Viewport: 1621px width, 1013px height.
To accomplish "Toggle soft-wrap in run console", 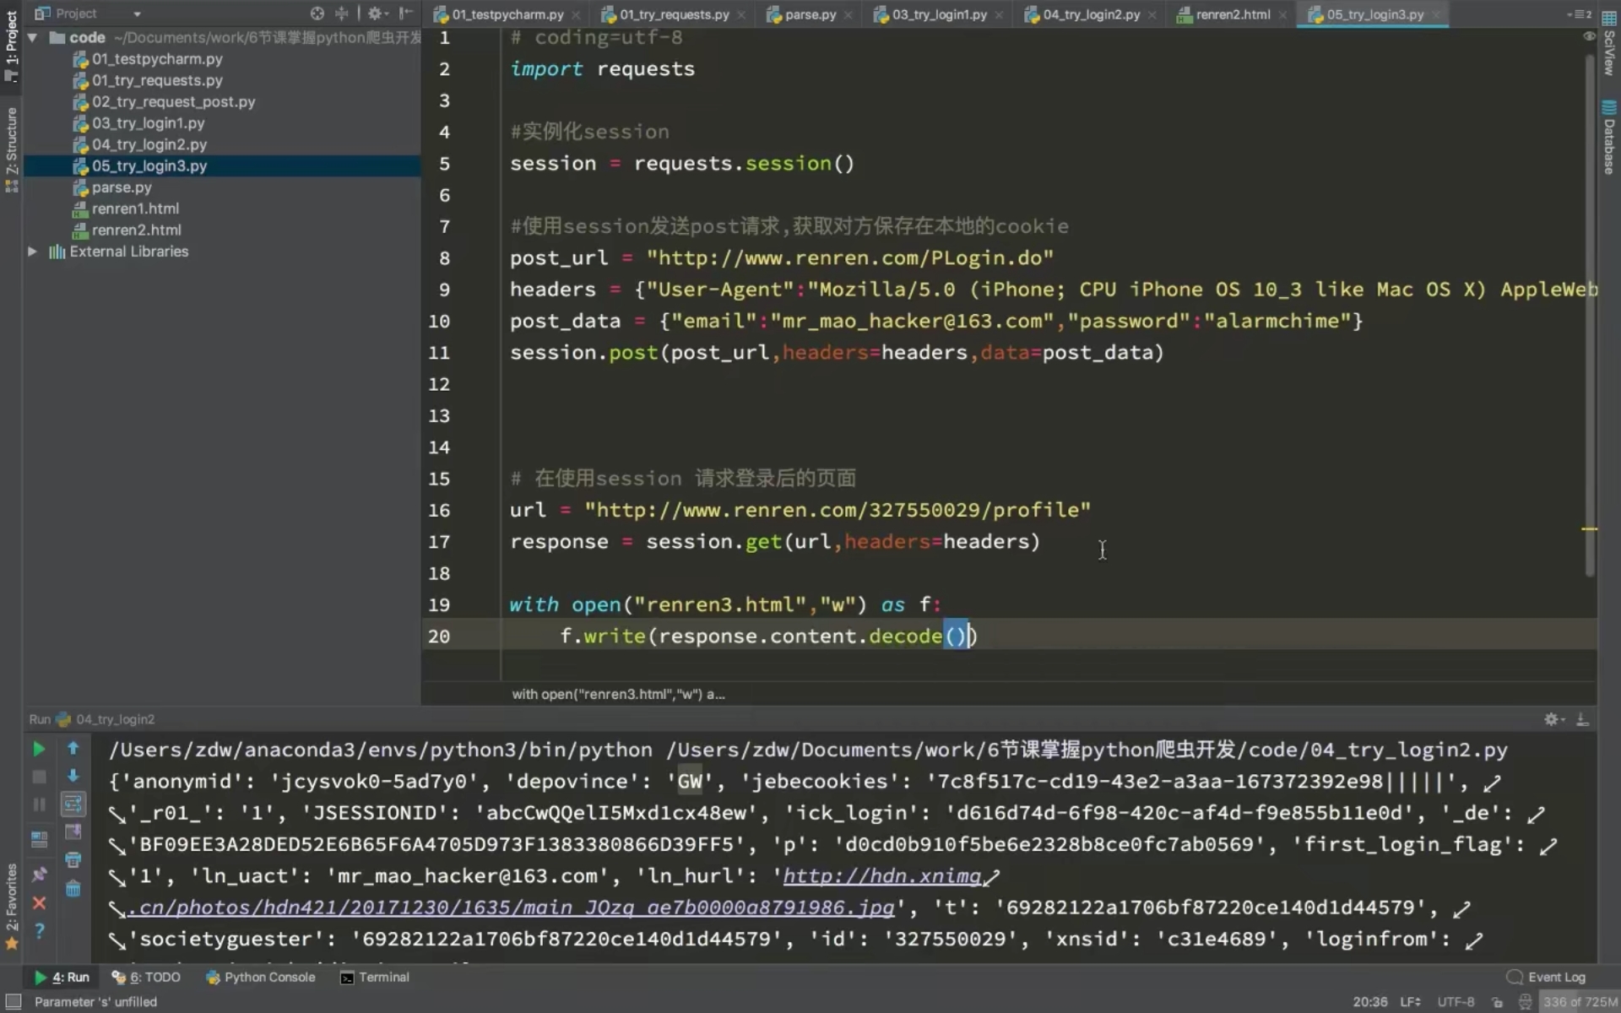I will point(73,804).
